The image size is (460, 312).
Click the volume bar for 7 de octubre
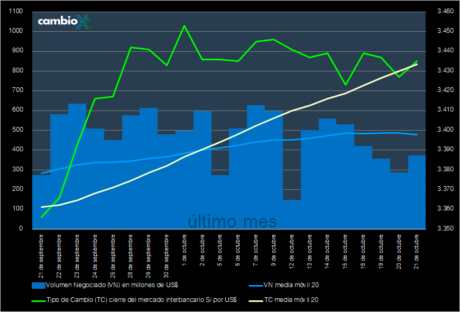click(x=256, y=167)
